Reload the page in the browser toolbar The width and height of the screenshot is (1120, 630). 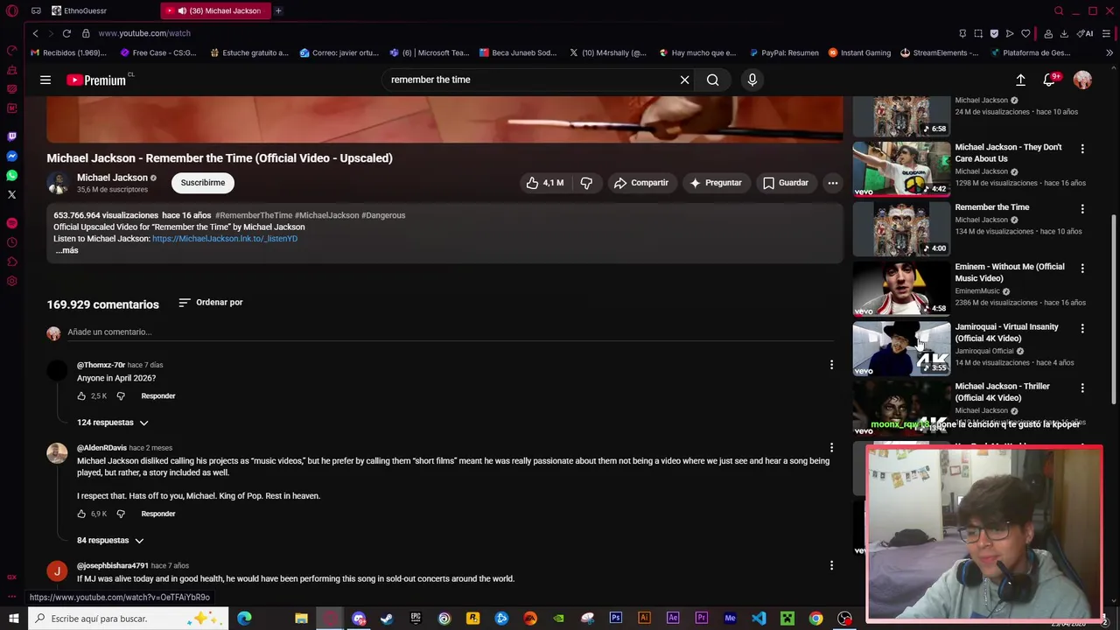click(x=66, y=33)
